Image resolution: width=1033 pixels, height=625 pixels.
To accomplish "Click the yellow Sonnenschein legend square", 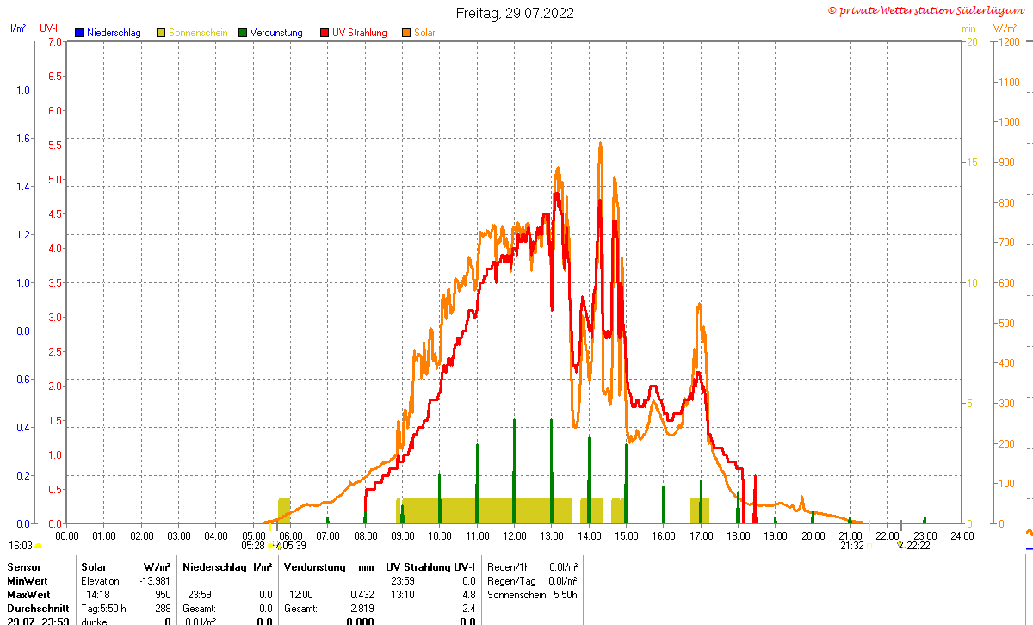I will (161, 33).
